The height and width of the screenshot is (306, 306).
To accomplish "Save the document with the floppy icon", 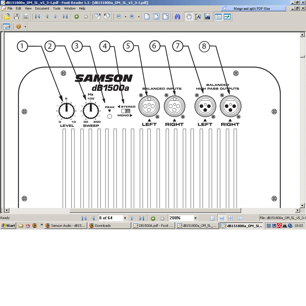I will coord(16,17).
